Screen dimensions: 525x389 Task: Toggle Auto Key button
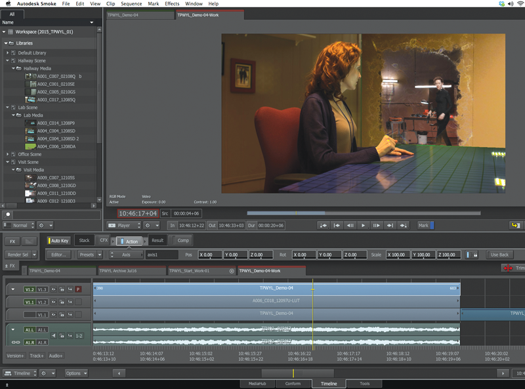tap(58, 241)
